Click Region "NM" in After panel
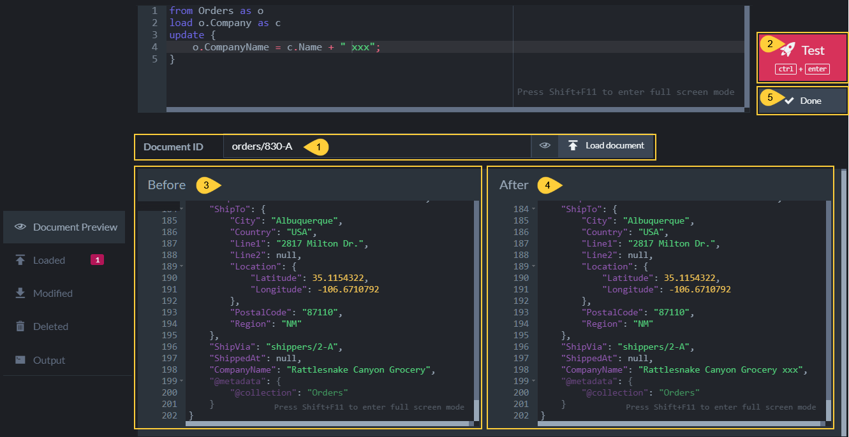 (x=644, y=324)
